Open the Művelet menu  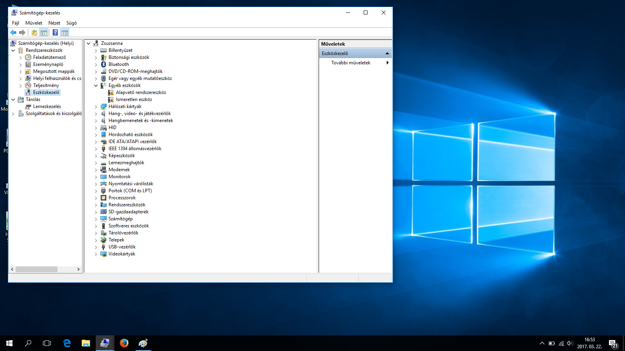click(x=34, y=23)
